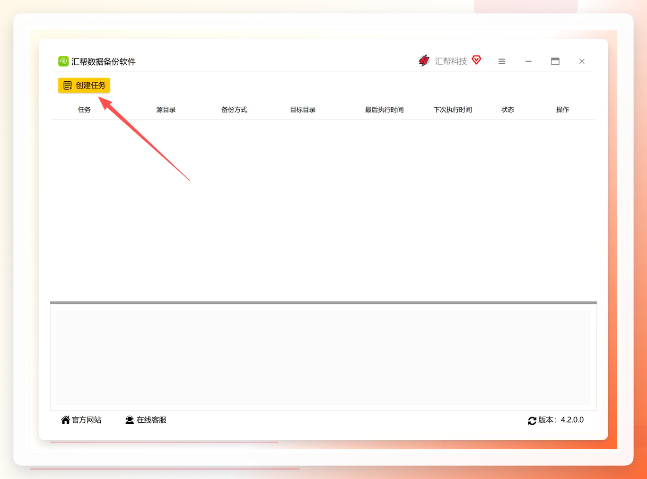Click the 汇帮数据备份软件 title text

103,61
